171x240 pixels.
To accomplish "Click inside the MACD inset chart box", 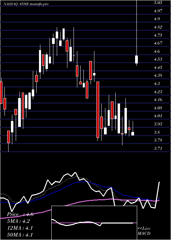I will [94, 223].
